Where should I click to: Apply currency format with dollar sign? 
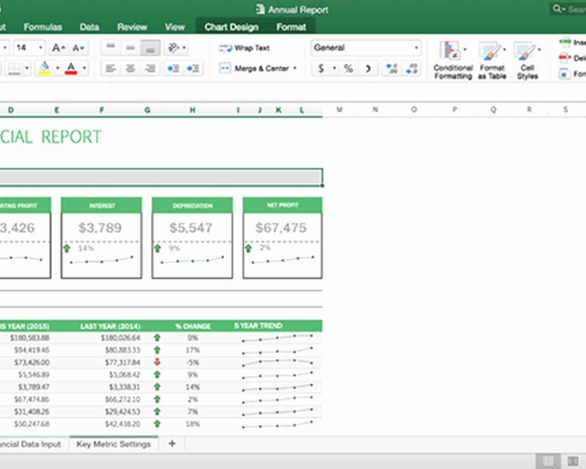(321, 69)
